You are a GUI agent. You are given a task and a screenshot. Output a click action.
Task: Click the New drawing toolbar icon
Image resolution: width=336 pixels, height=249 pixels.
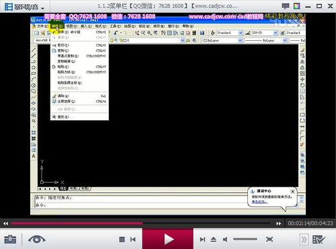coord(36,33)
